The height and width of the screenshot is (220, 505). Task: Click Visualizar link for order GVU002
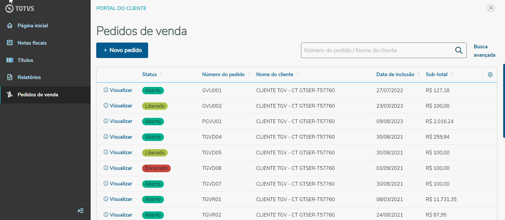(x=121, y=106)
